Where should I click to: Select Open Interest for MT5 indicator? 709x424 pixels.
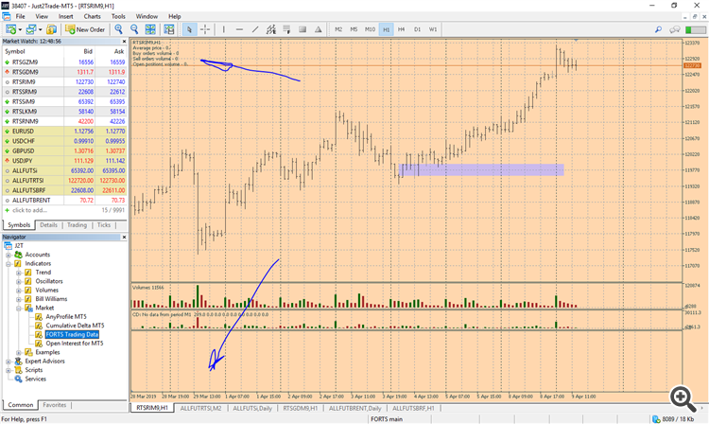(75, 344)
